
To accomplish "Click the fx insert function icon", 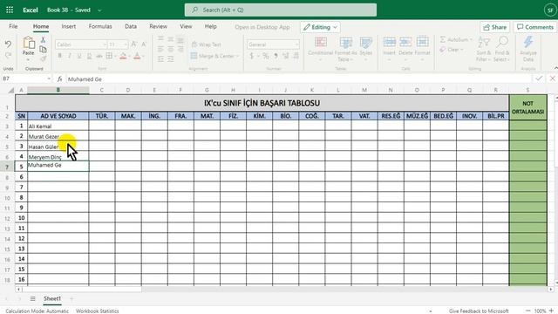I will click(x=60, y=79).
